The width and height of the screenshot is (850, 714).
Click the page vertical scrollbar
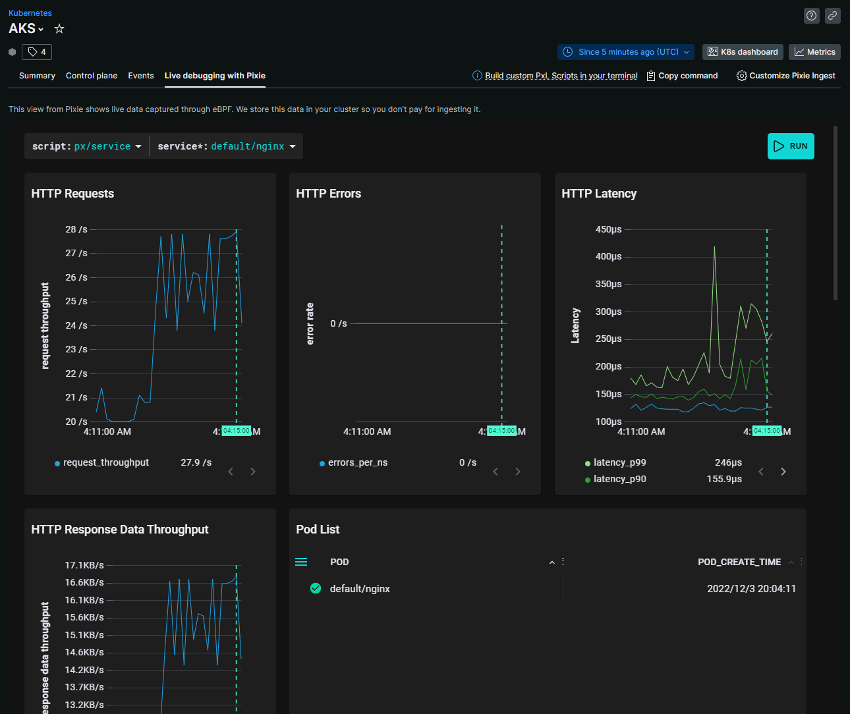(x=836, y=213)
